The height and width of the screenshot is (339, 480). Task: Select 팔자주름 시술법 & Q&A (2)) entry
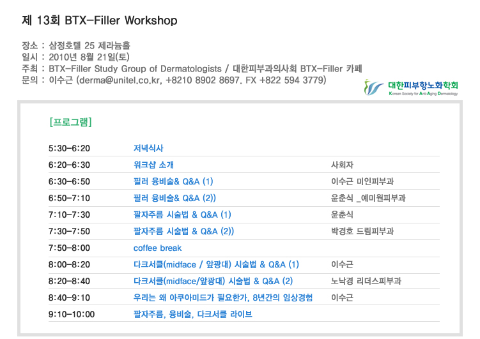[x=183, y=231]
